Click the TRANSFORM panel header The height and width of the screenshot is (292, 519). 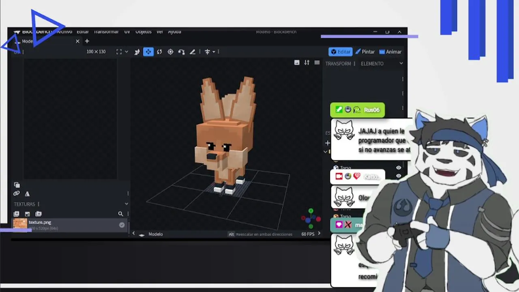click(x=338, y=64)
